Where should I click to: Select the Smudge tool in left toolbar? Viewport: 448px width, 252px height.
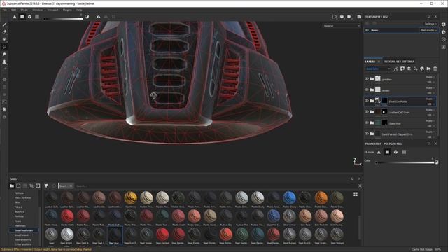tap(4, 54)
